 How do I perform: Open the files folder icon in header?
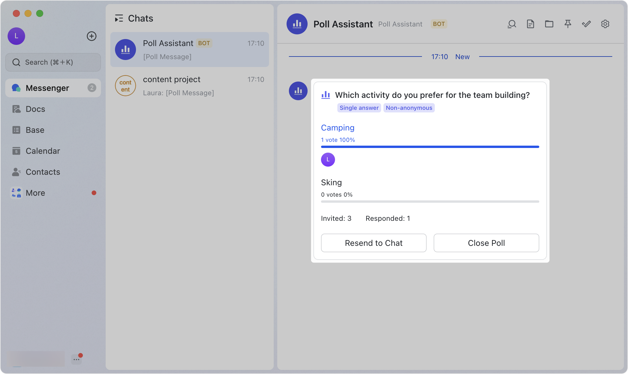pyautogui.click(x=549, y=24)
